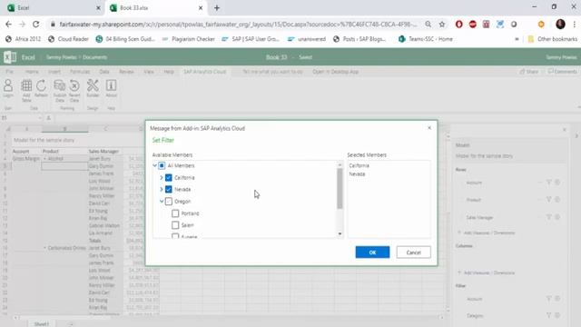The width and height of the screenshot is (581, 327).
Task: Bookmark this page with star icon
Action: point(442,25)
